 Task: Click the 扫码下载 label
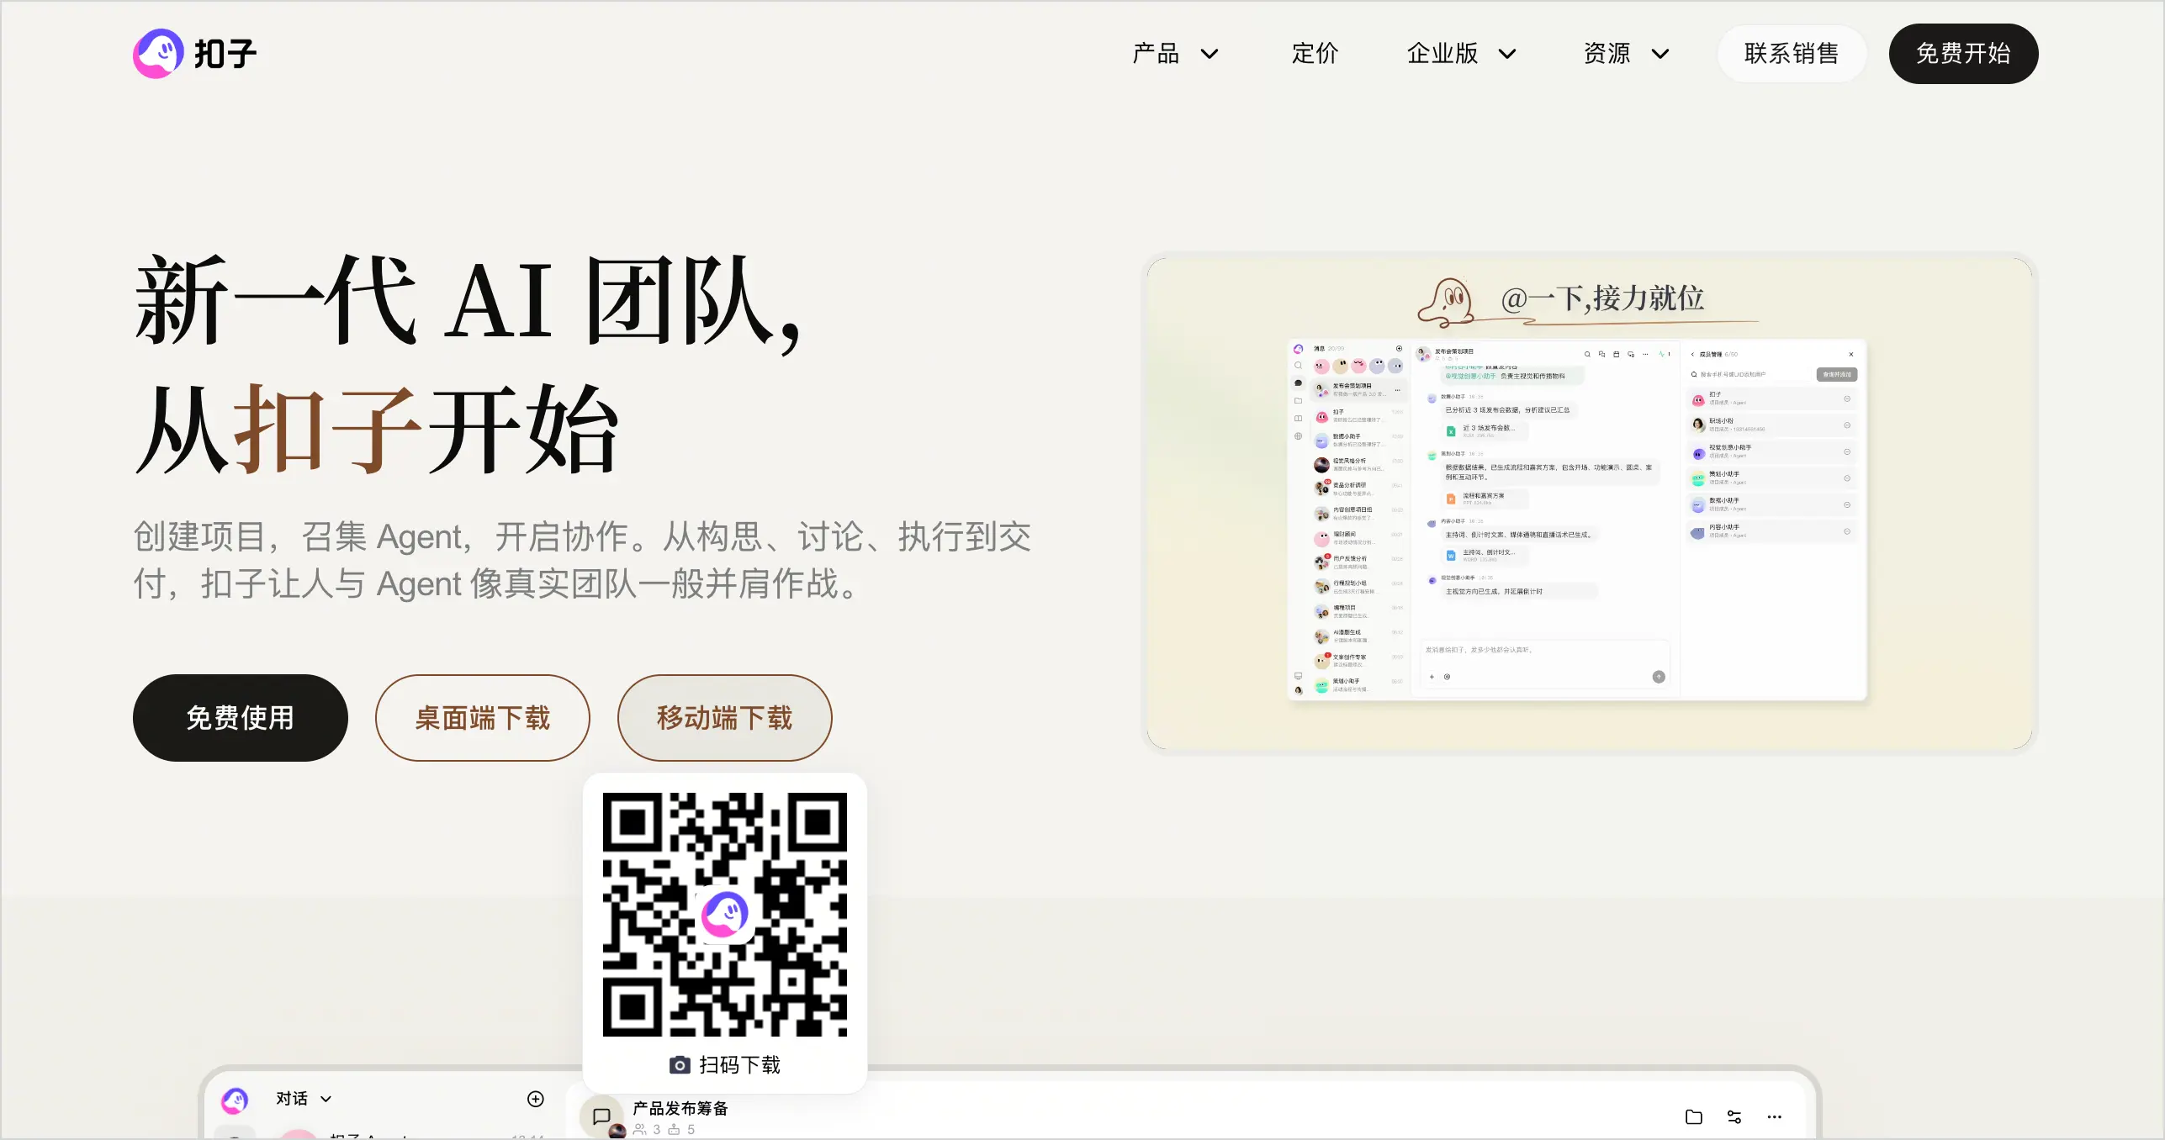coord(740,1065)
